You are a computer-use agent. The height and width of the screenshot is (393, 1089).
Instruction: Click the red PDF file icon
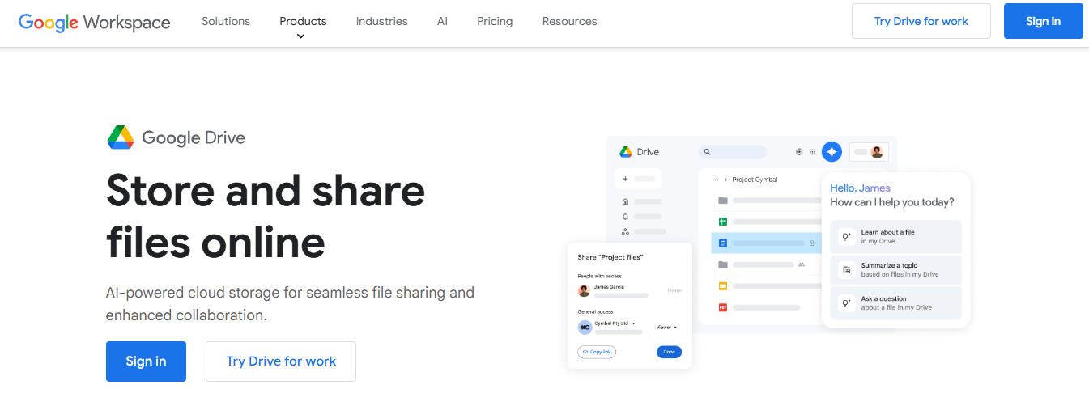click(x=723, y=307)
